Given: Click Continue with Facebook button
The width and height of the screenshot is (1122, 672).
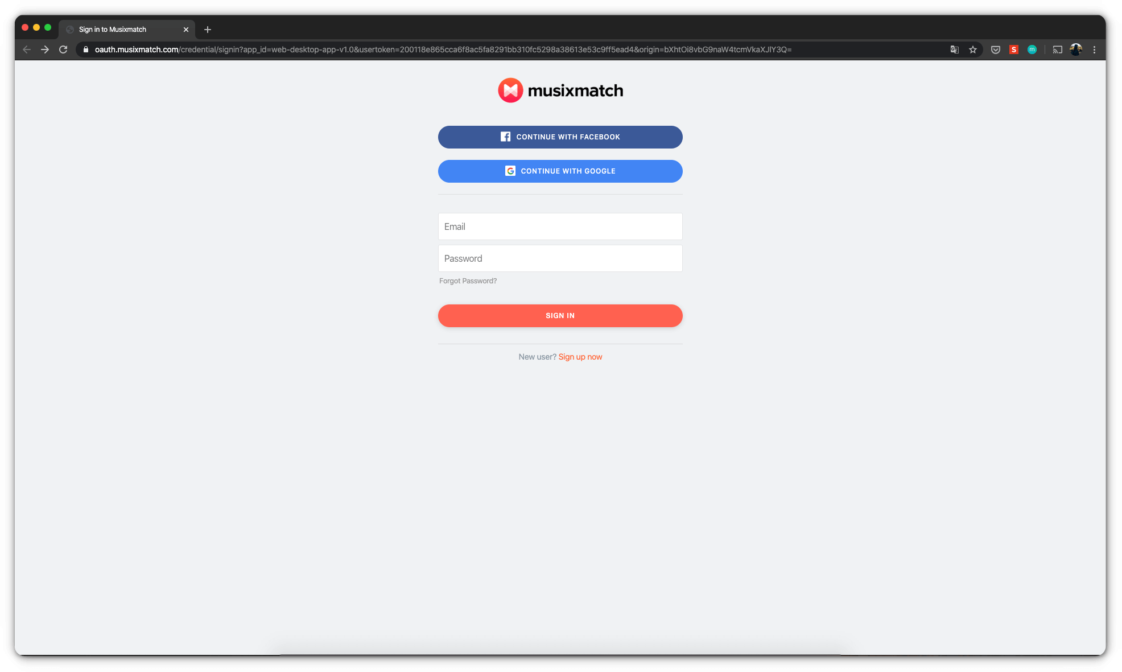Looking at the screenshot, I should point(560,137).
